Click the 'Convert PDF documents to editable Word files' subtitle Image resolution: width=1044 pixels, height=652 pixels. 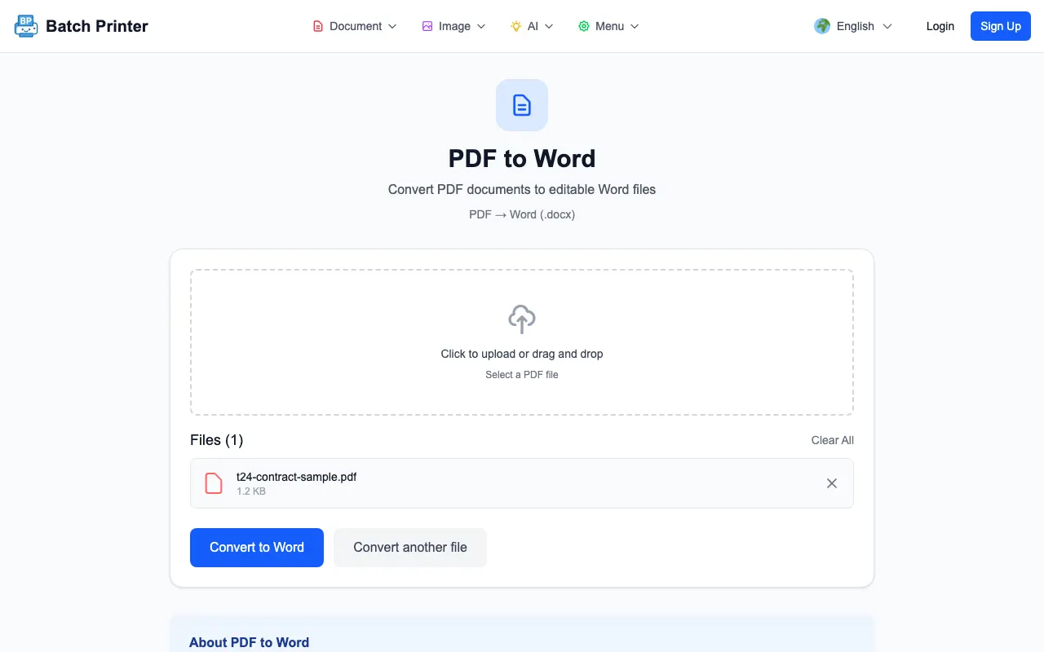click(522, 189)
